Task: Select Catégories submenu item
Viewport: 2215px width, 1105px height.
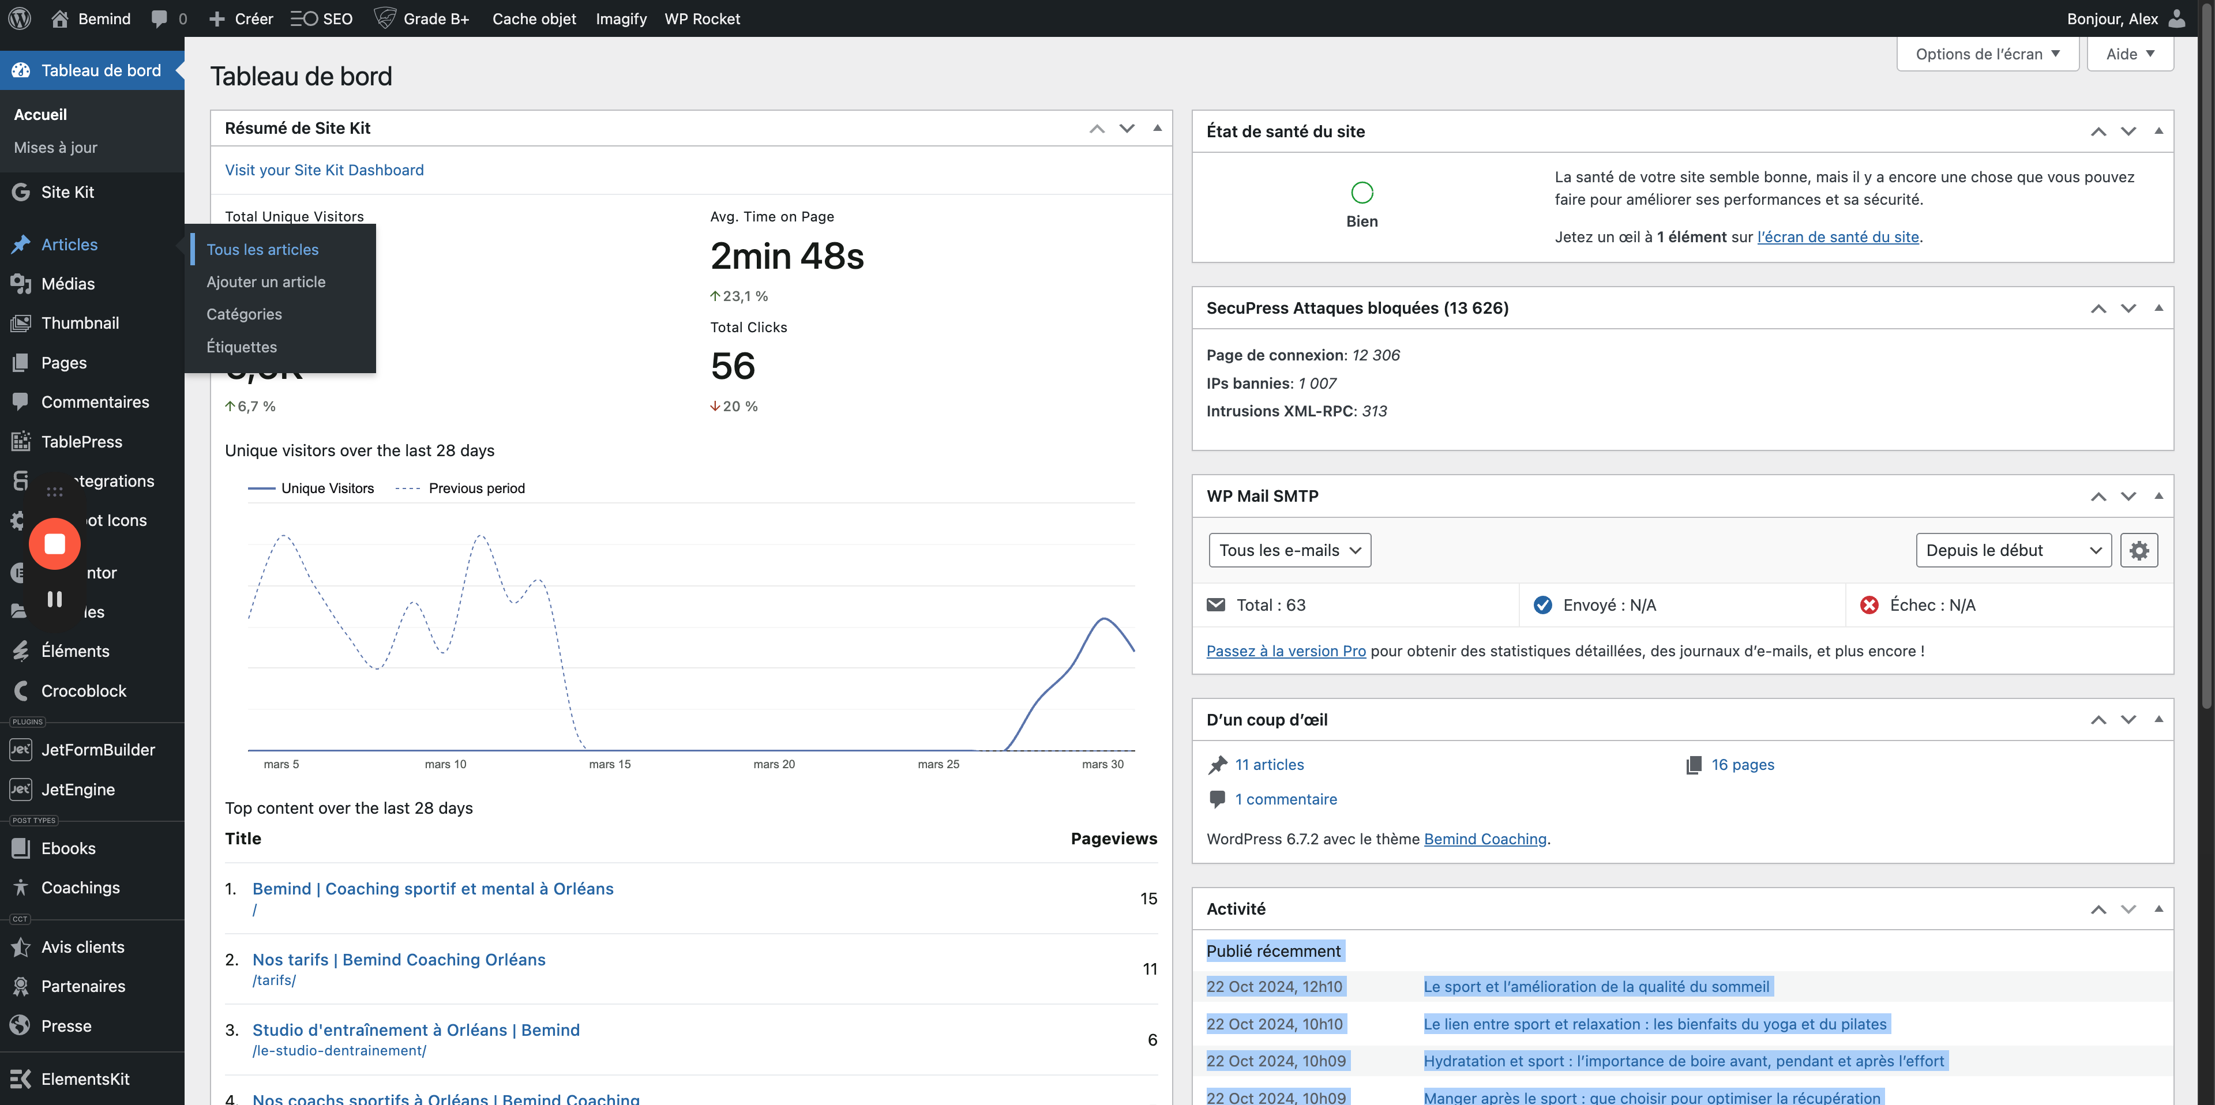Action: tap(244, 314)
